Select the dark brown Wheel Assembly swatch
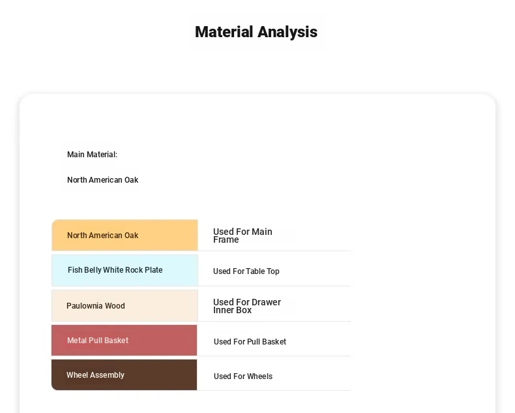 coord(163,375)
